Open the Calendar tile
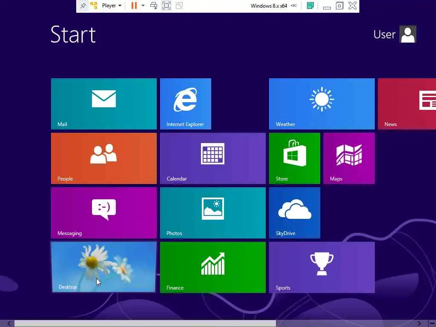The height and width of the screenshot is (327, 436). tap(213, 158)
